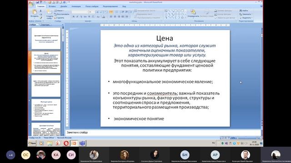Image resolution: width=291 pixels, height=163 pixels.
Task: Select the down arrow shape in gallery
Action: (x=179, y=14)
